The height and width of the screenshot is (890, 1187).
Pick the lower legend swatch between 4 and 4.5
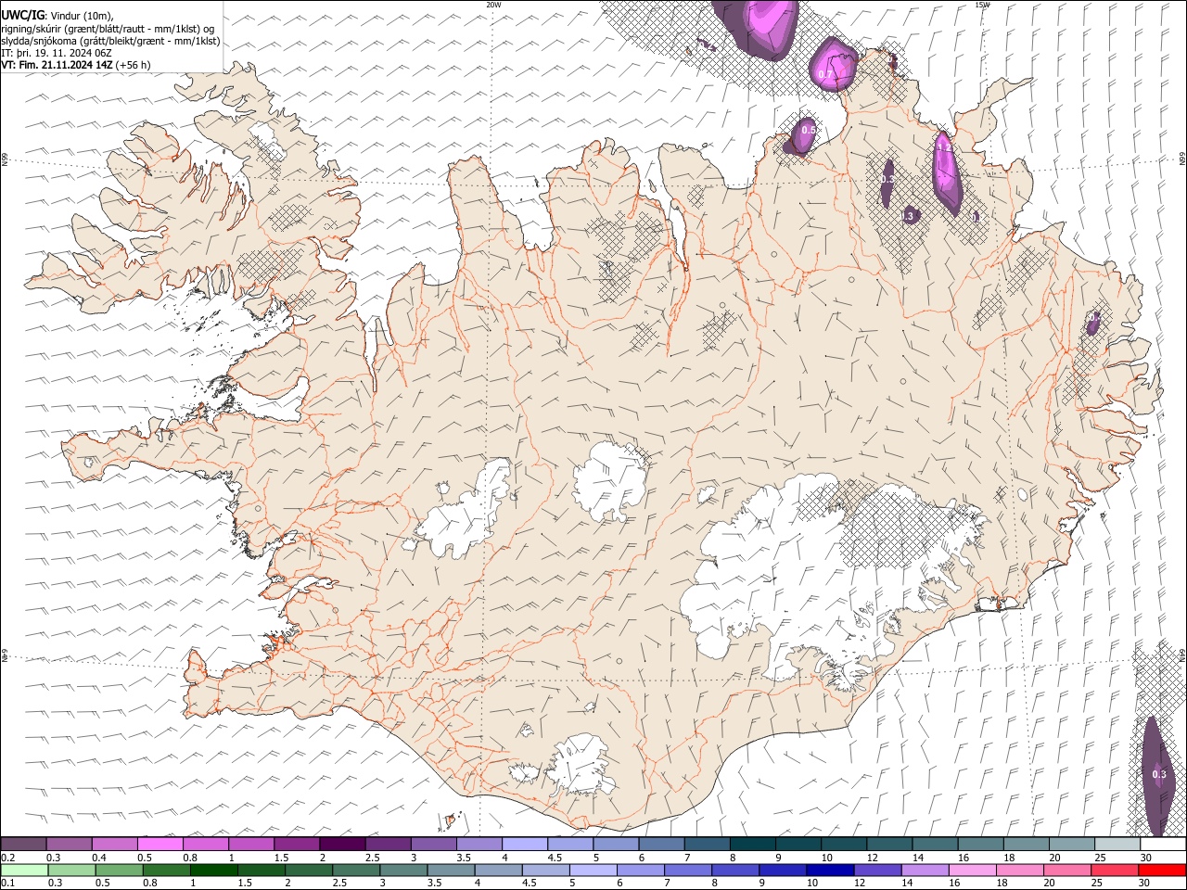[x=498, y=870]
